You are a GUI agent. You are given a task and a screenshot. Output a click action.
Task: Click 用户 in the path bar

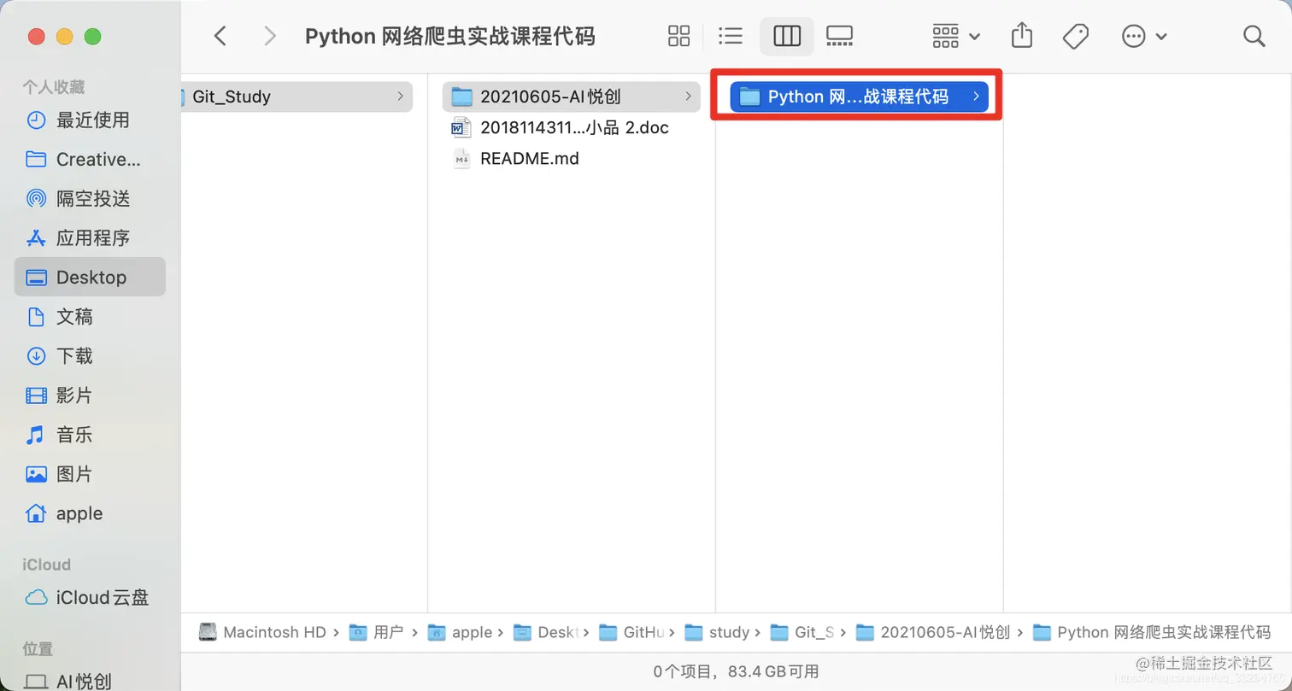[376, 632]
